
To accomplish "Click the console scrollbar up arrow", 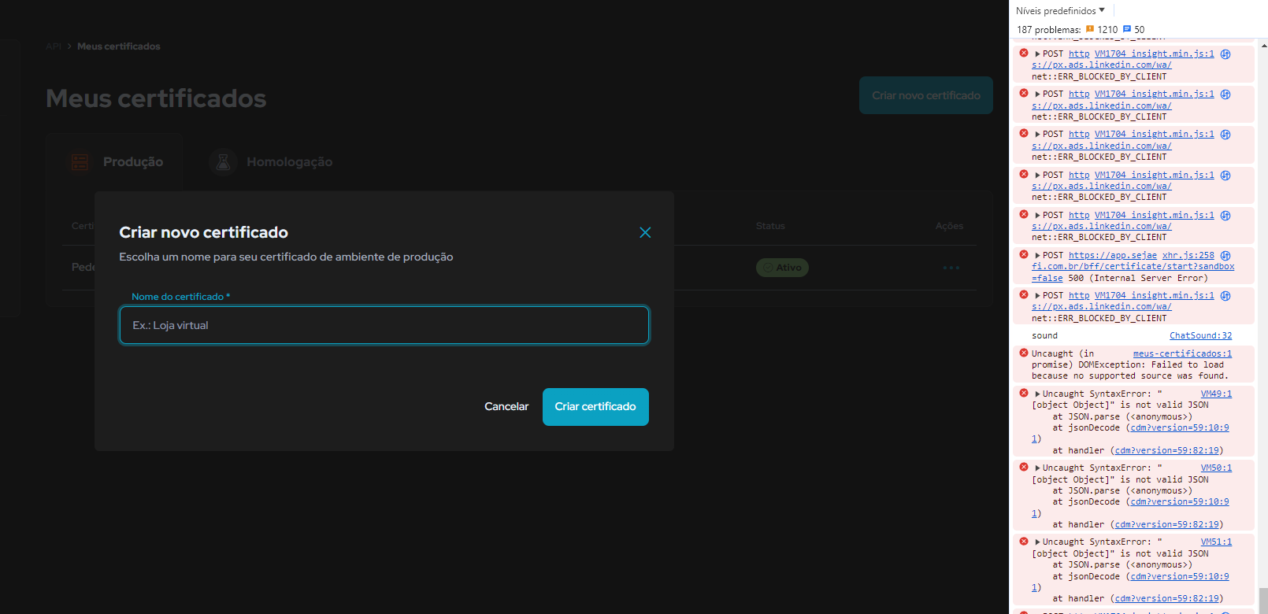I will coord(1263,45).
